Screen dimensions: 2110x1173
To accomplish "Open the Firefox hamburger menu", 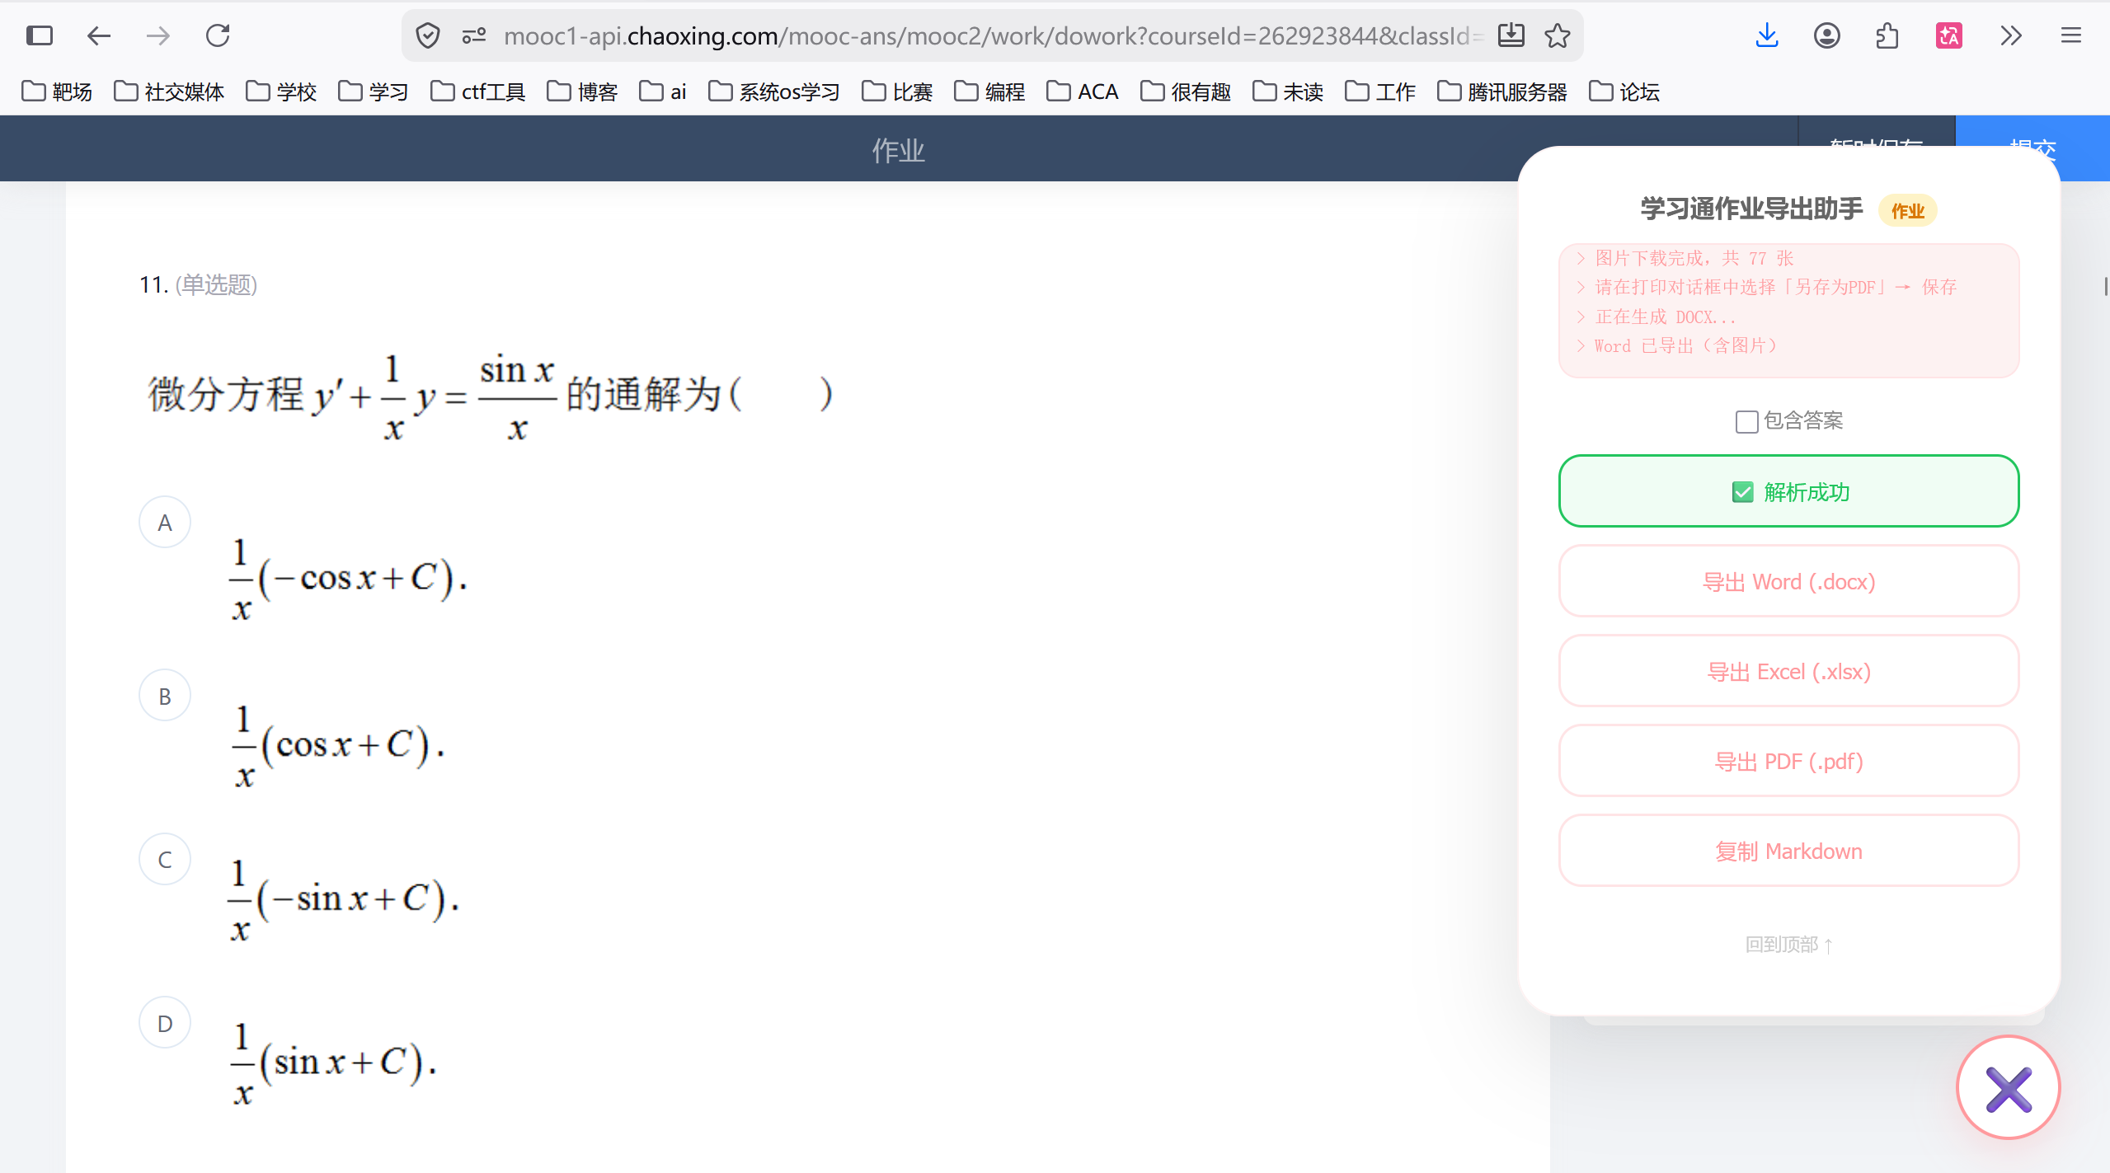I will [2071, 35].
